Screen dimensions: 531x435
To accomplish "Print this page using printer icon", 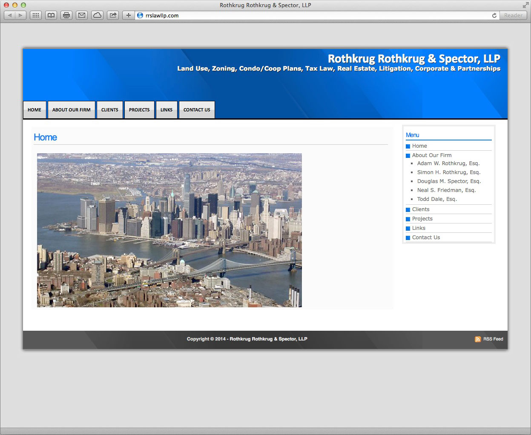I will click(66, 15).
